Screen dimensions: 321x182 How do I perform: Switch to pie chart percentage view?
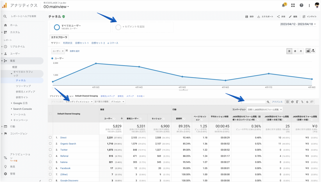point(292,102)
